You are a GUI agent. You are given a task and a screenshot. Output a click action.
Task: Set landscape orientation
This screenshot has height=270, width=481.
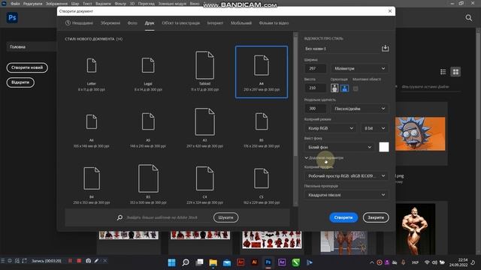344,88
